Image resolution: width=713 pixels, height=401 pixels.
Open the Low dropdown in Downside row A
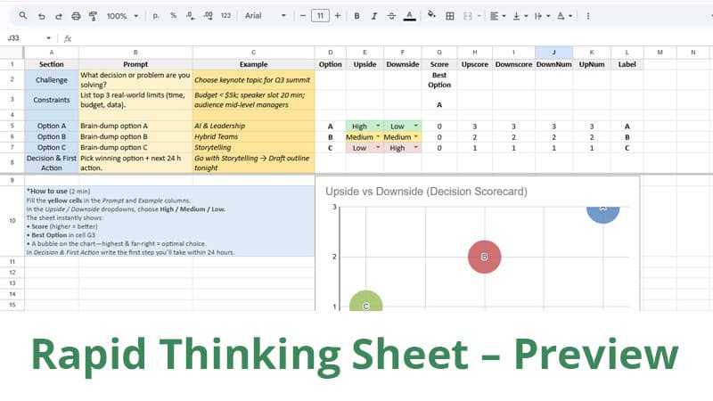click(x=415, y=126)
